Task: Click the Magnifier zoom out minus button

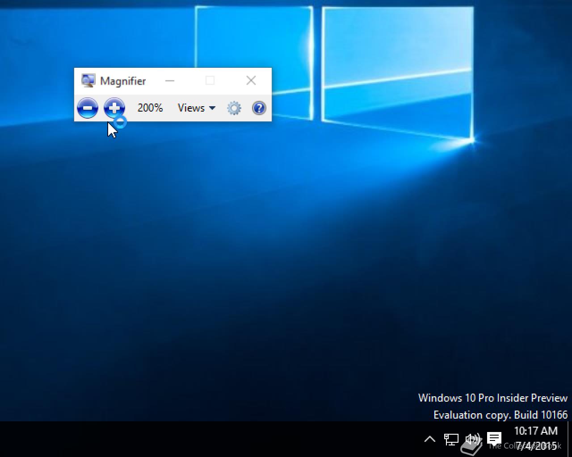Action: tap(88, 108)
